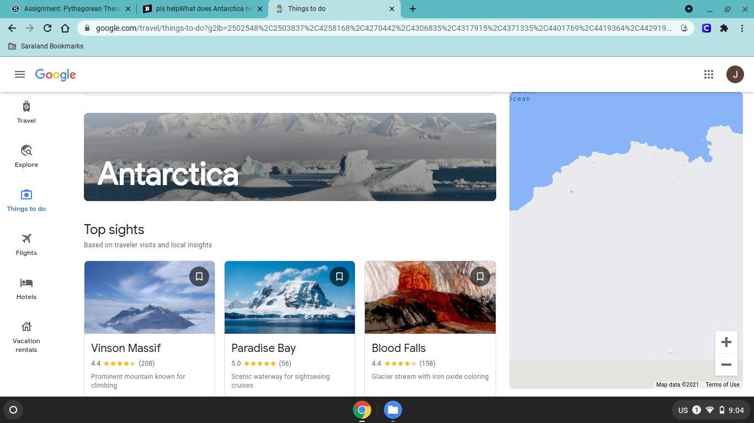Screen dimensions: 754x423
Task: Save Vinson Massif with bookmark toggle
Action: [199, 276]
